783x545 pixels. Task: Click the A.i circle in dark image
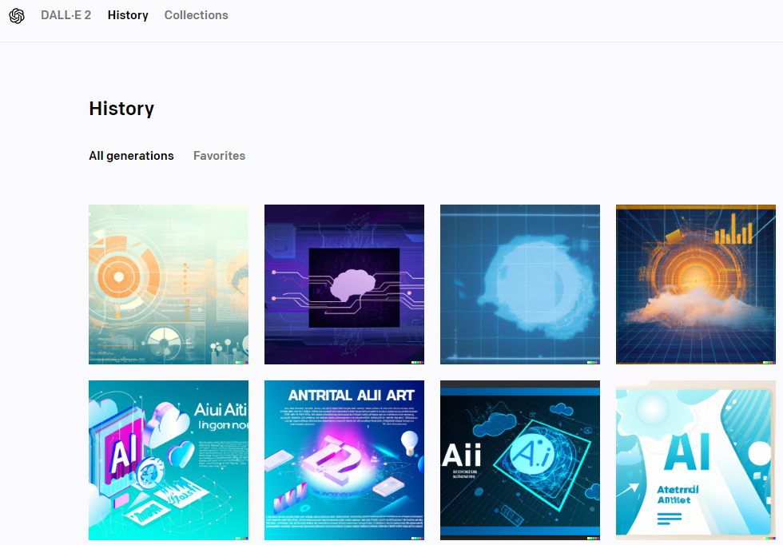(532, 454)
